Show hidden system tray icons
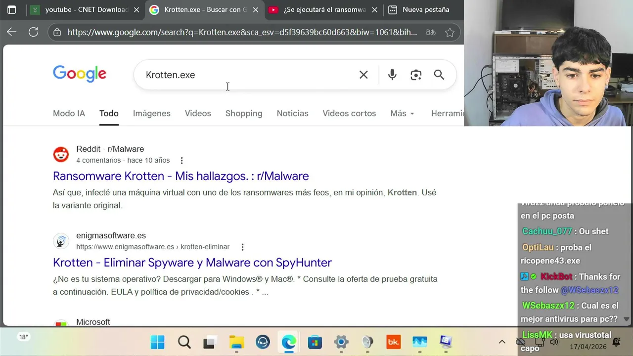633x356 pixels. (502, 342)
